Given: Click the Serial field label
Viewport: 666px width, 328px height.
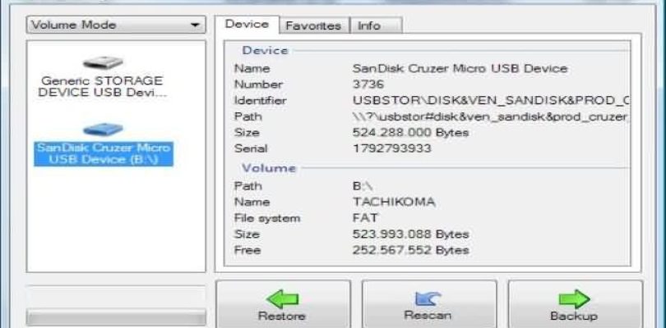Looking at the screenshot, I should pos(251,148).
